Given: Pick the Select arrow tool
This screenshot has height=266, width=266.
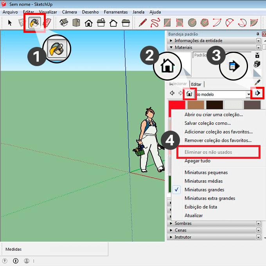Looking at the screenshot, I should coord(10,23).
